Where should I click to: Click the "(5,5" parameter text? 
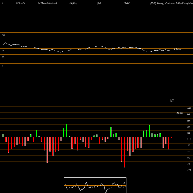coord(99,3)
